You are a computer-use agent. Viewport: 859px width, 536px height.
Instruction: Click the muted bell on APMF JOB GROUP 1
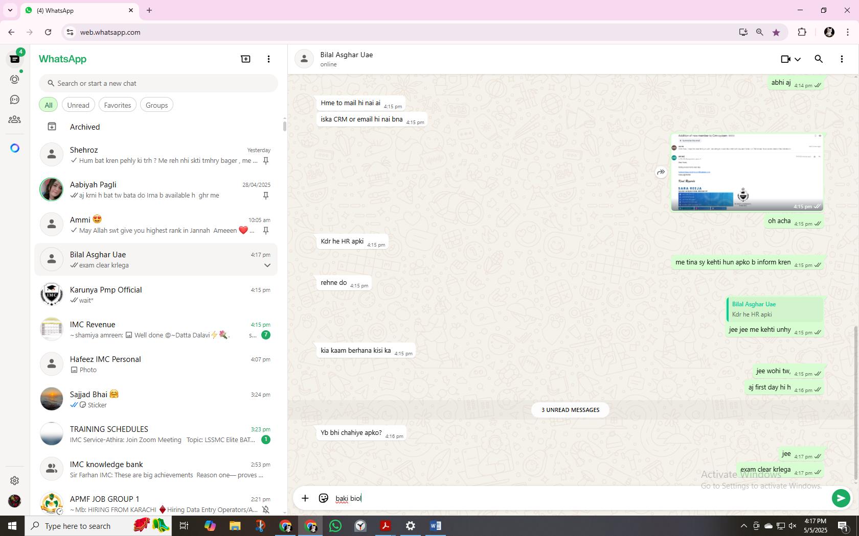(265, 509)
